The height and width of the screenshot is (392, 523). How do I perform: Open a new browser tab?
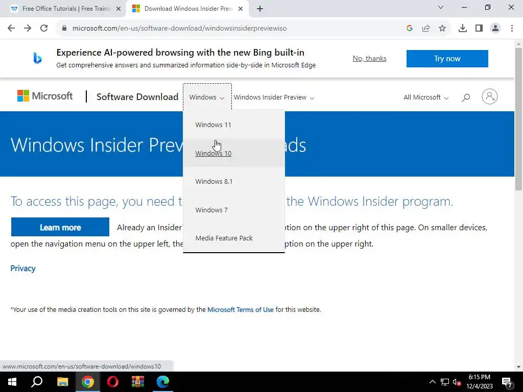tap(260, 9)
